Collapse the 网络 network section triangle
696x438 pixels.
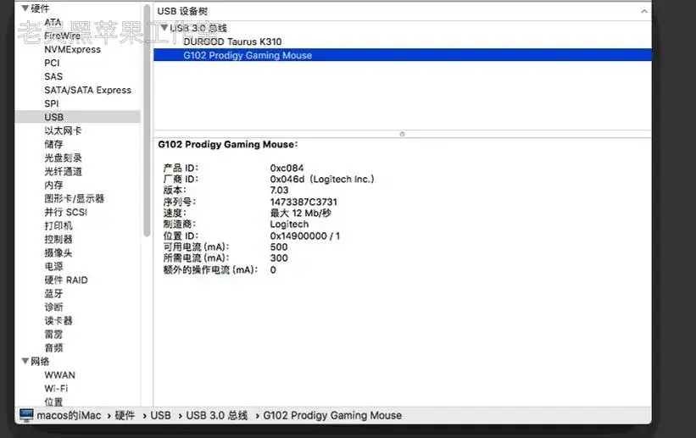click(25, 361)
